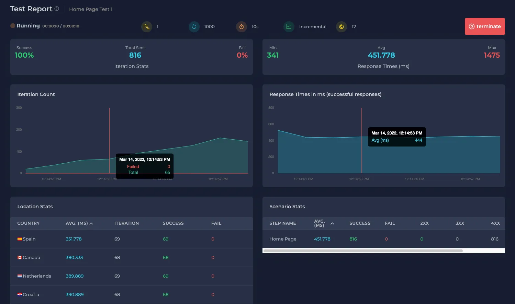Click the Min 341 response time

(x=273, y=55)
